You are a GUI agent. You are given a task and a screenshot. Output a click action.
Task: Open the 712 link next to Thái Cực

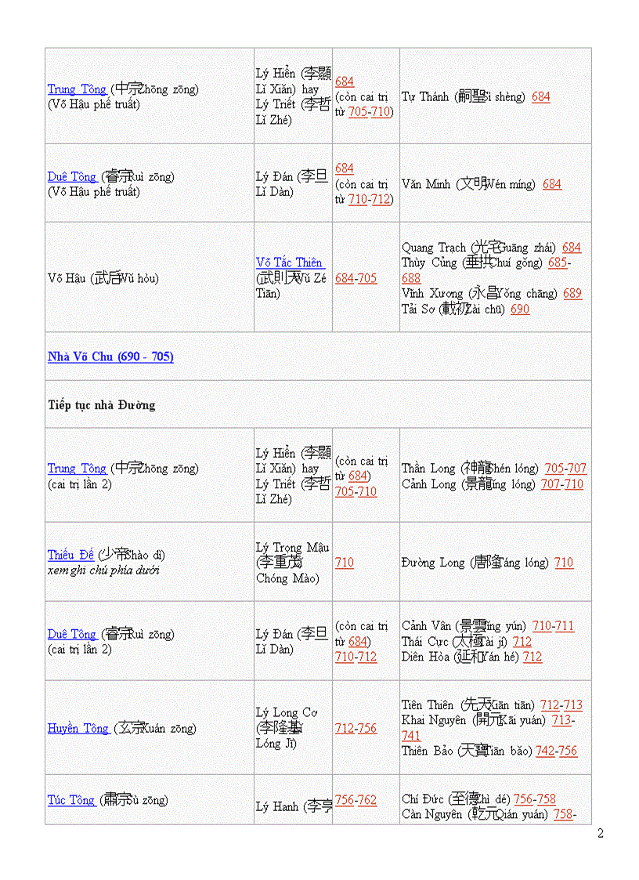click(x=522, y=641)
